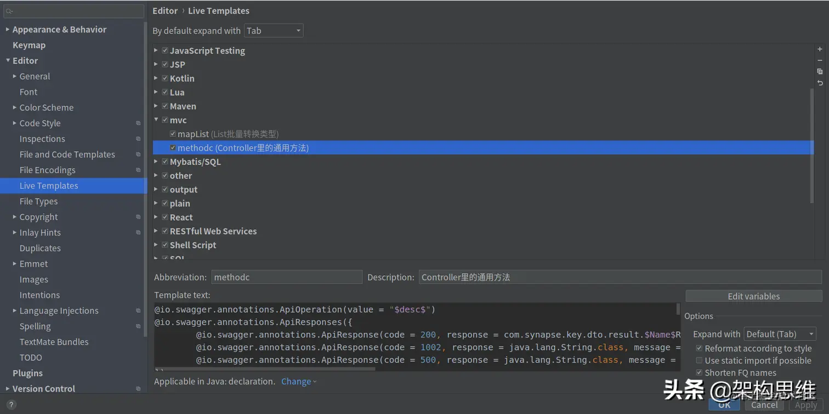The height and width of the screenshot is (414, 829).
Task: Open the 'Expand with' Default (Tab) dropdown
Action: click(780, 334)
